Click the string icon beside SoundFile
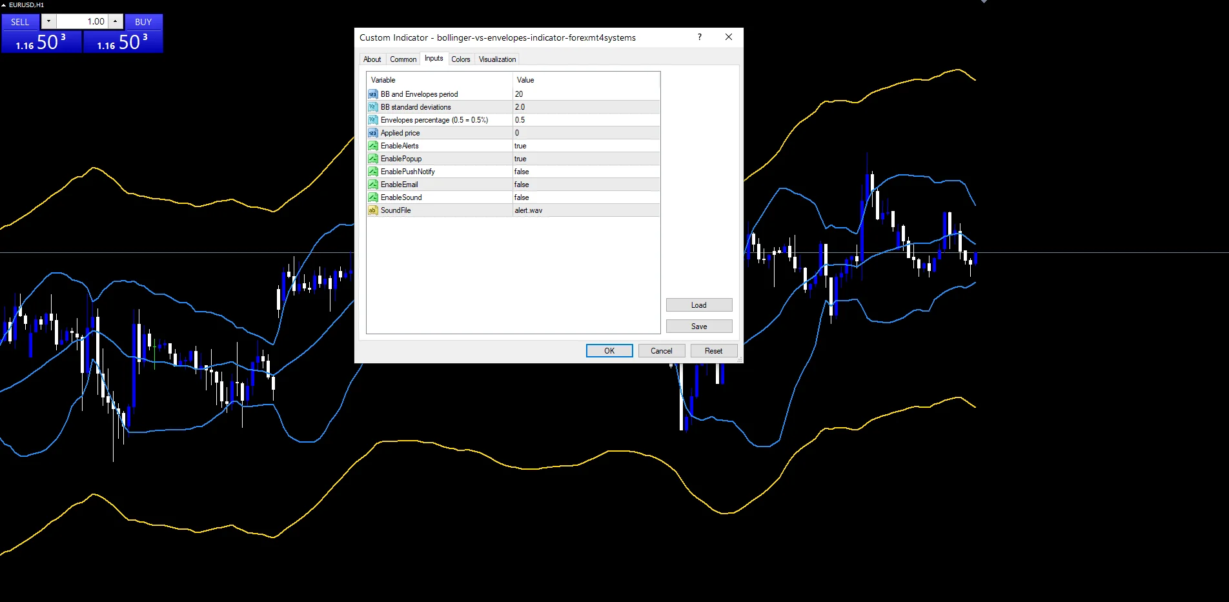The width and height of the screenshot is (1229, 602). [372, 210]
